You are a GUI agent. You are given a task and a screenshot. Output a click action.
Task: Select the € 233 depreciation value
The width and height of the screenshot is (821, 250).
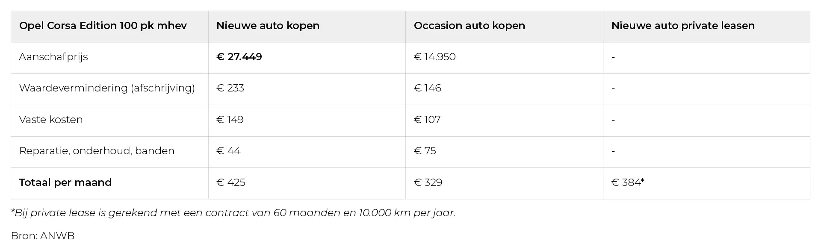click(x=230, y=88)
